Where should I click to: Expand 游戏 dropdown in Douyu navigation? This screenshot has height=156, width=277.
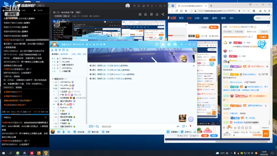click(215, 18)
